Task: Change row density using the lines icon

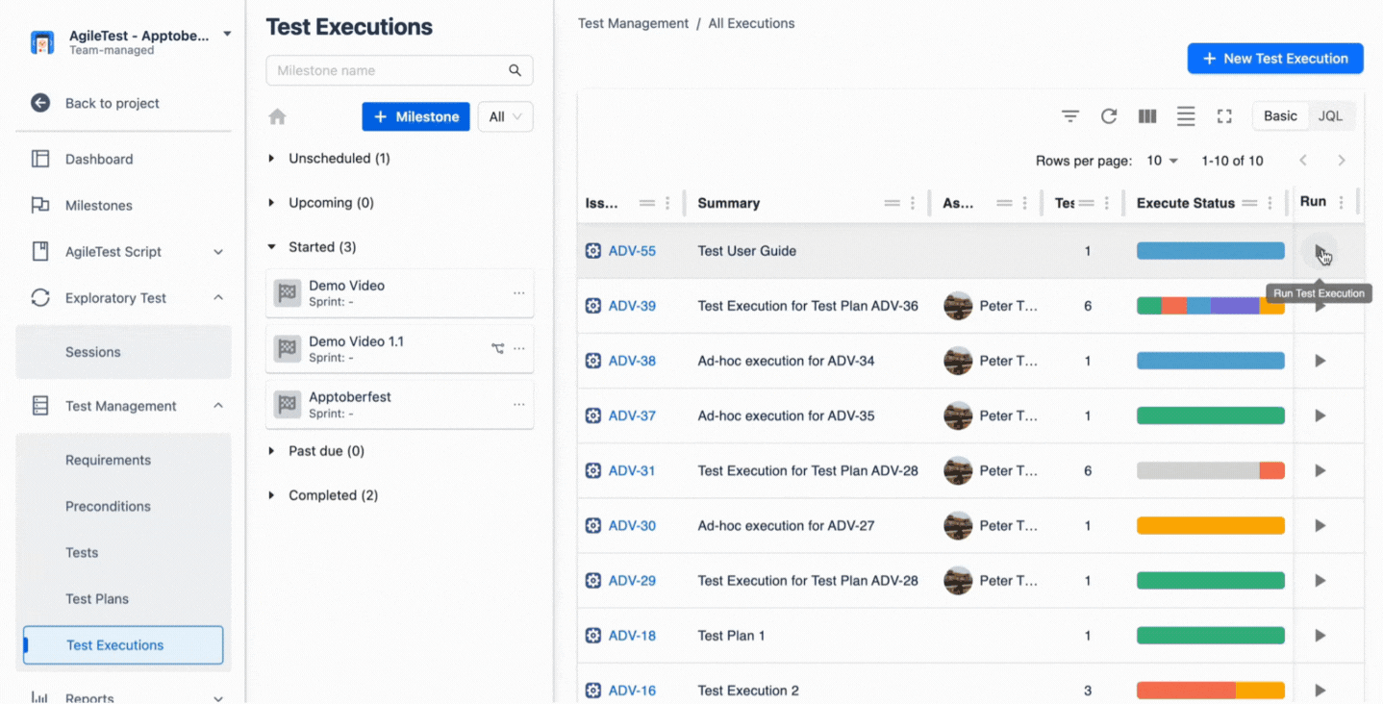Action: 1185,115
